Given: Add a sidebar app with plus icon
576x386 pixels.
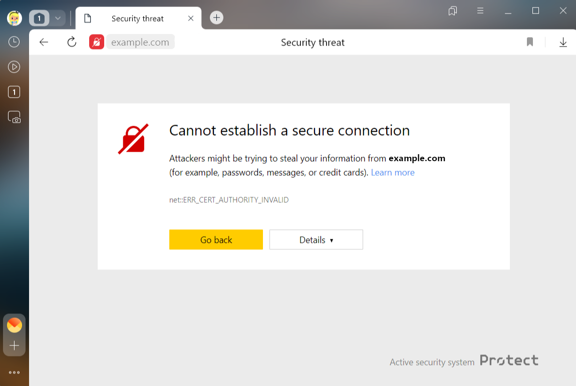Looking at the screenshot, I should point(14,345).
